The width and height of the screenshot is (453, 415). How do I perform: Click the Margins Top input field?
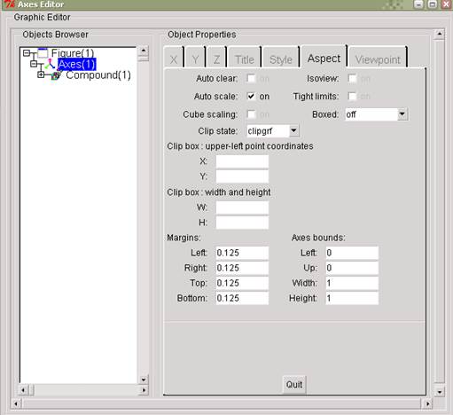click(242, 283)
